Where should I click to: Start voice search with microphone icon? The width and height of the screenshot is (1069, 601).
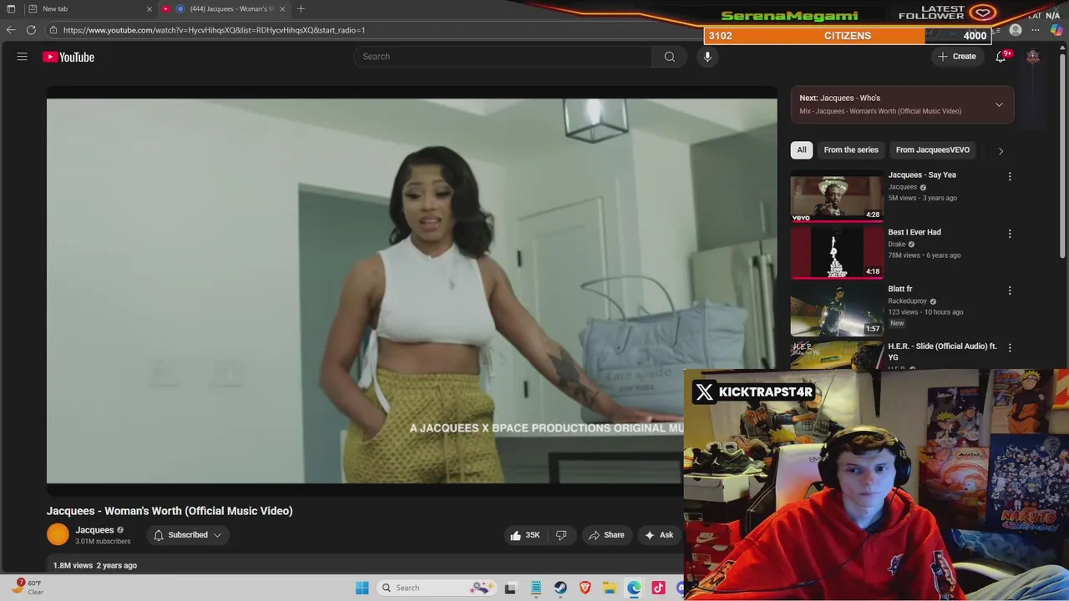[x=707, y=57]
